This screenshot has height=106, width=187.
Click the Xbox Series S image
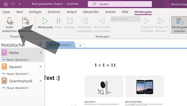[104, 86]
